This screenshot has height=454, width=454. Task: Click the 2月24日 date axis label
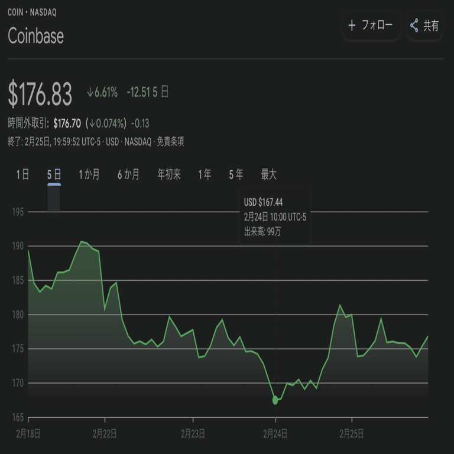[275, 434]
